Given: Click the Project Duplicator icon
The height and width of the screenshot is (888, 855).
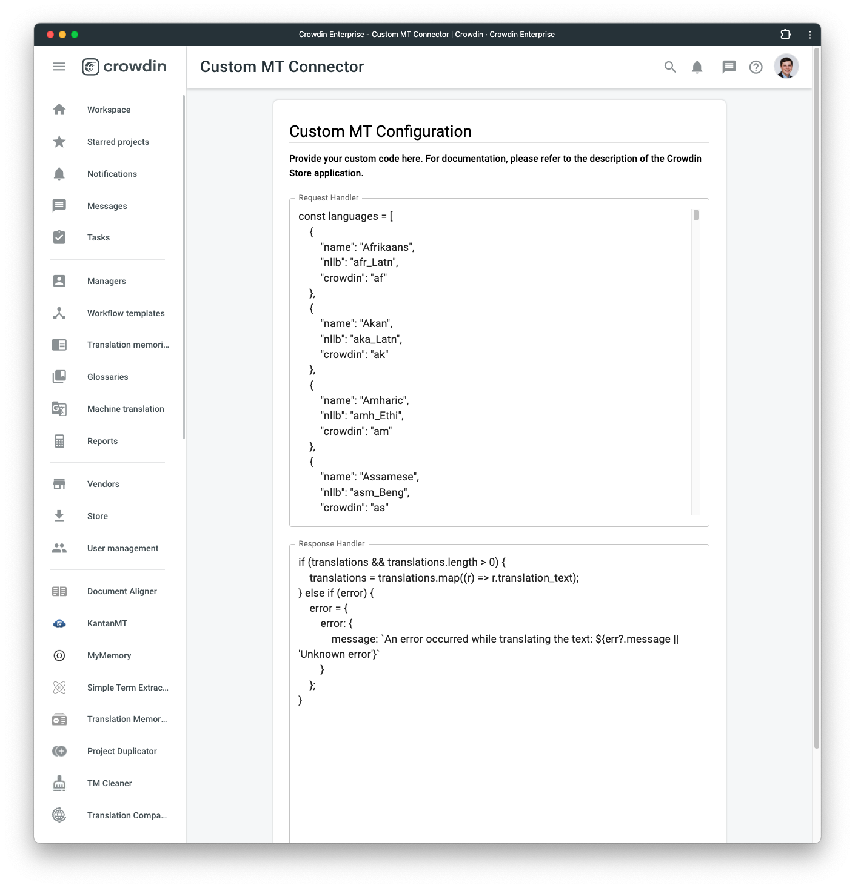Looking at the screenshot, I should [59, 751].
